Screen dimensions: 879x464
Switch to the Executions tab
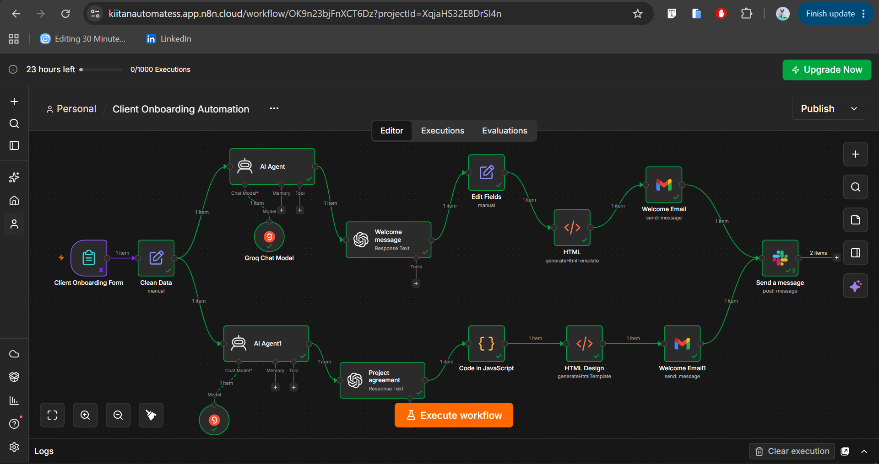(x=443, y=131)
